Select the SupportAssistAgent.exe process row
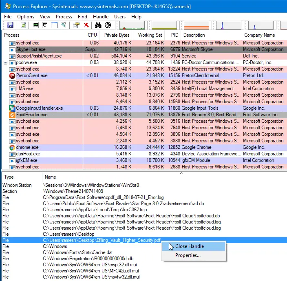The width and height of the screenshot is (287, 281). pos(144,56)
